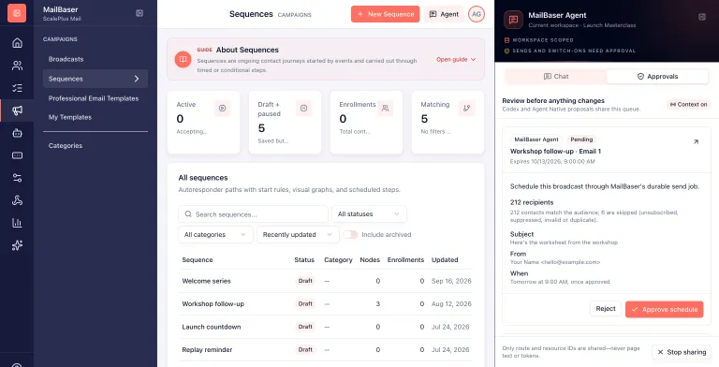Switch to the Chat tab
Screen dimensions: 719x367
(x=556, y=77)
